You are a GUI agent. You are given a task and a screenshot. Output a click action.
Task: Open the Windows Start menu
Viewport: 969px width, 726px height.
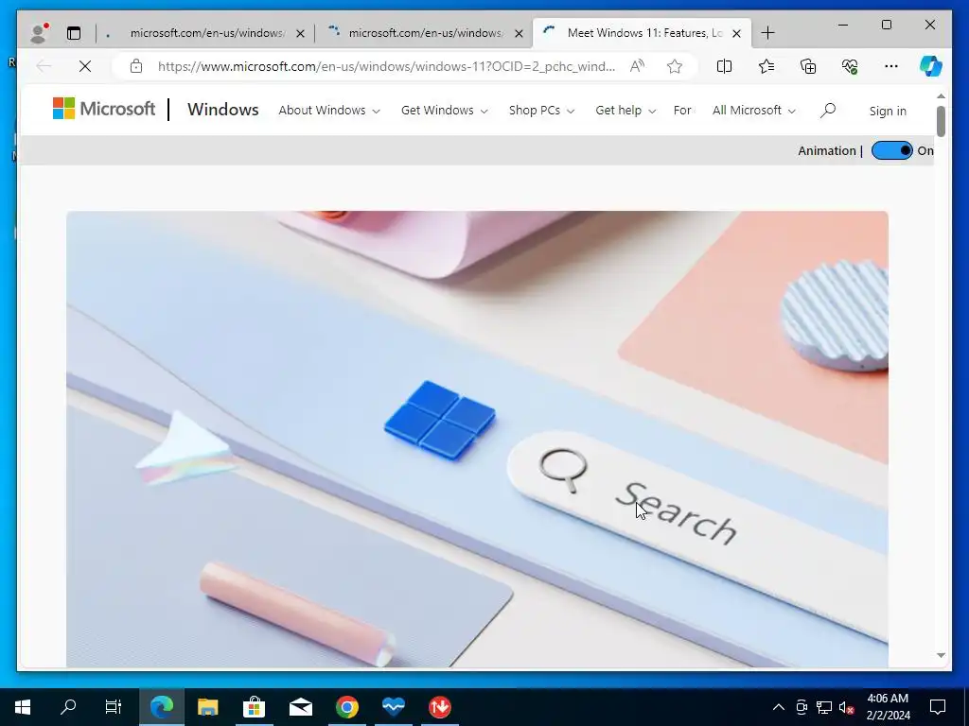[x=23, y=707]
